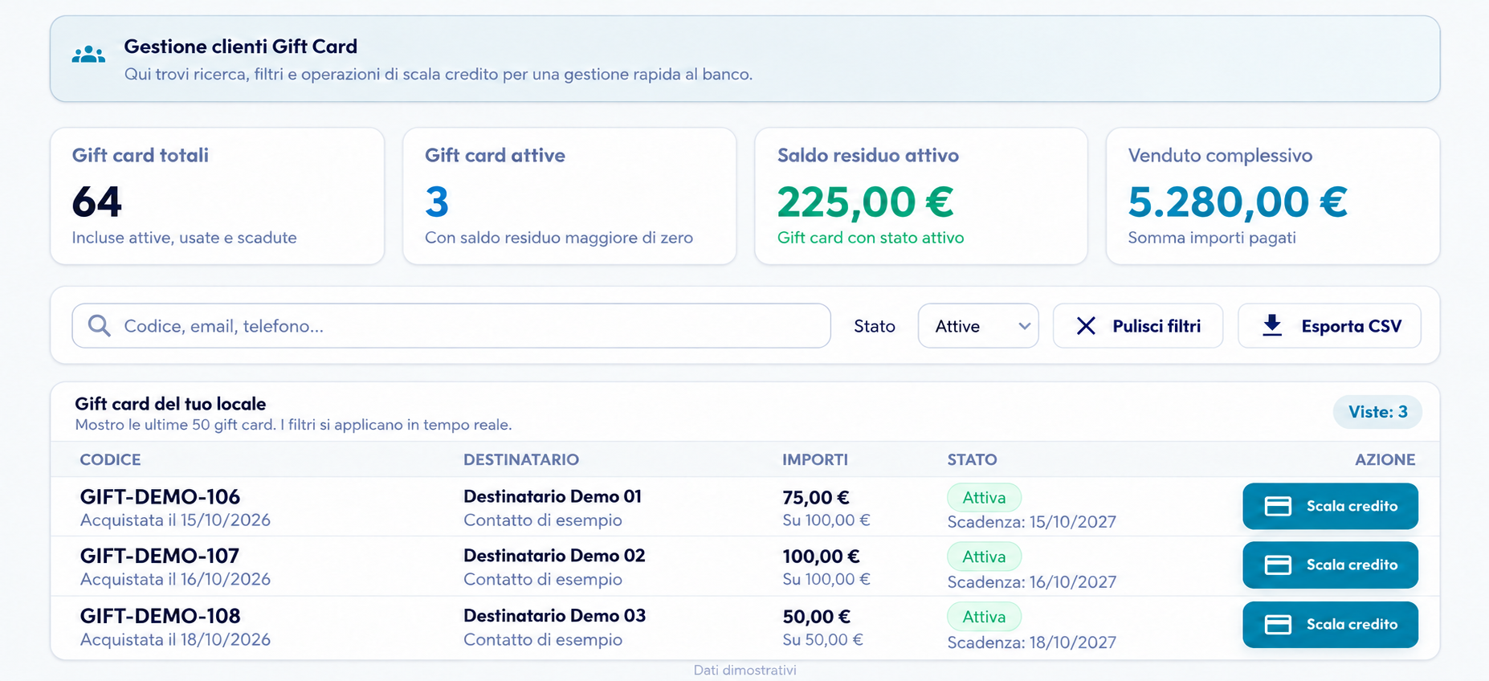
Task: Select the Gift card attive card
Action: point(569,196)
